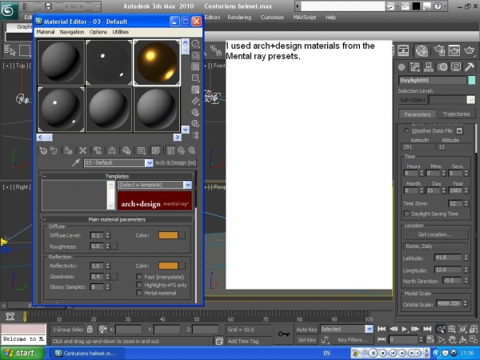Select the gold material sample sphere
The height and width of the screenshot is (360, 480).
157,62
